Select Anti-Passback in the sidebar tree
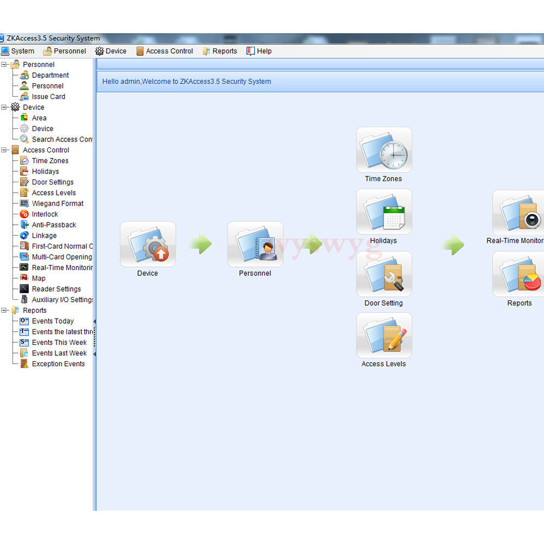544x544 pixels. coord(53,225)
